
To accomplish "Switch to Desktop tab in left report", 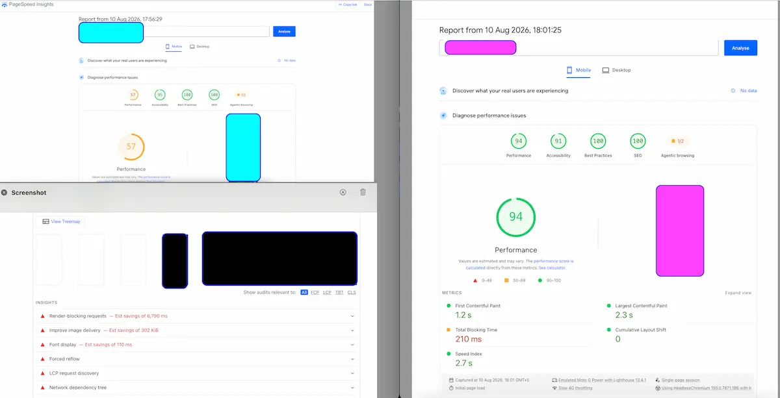I will 200,47.
